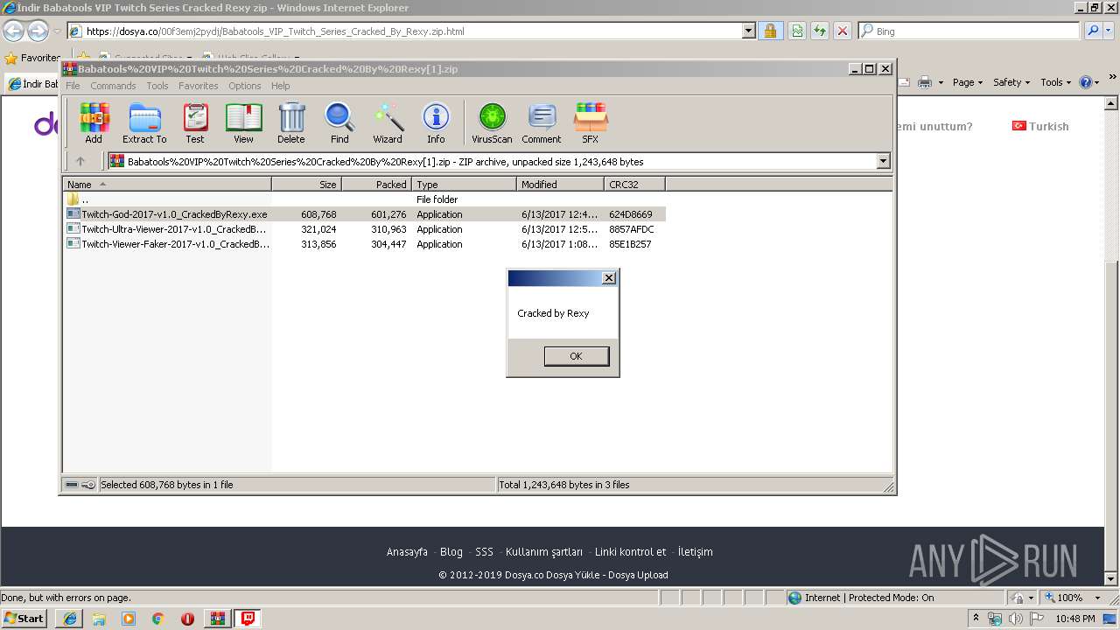Viewport: 1120px width, 630px height.
Task: Click the SFX toolbar icon
Action: coord(591,122)
